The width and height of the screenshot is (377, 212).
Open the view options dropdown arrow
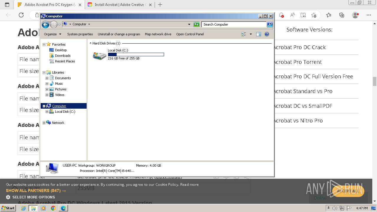click(251, 34)
